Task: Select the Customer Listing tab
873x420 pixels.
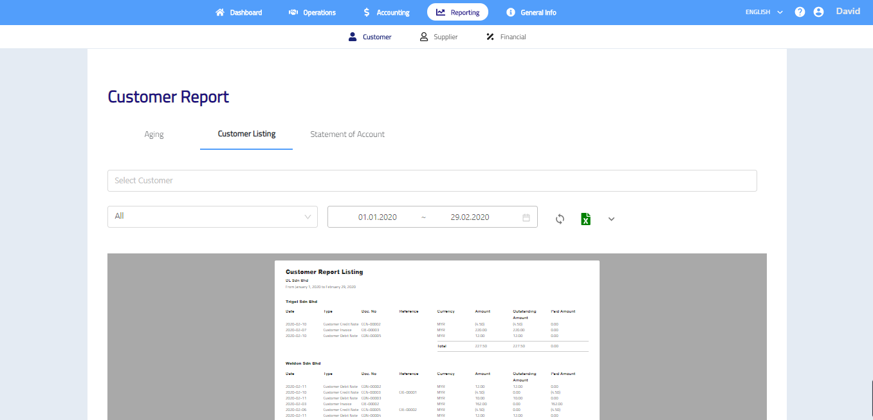Action: pyautogui.click(x=246, y=134)
